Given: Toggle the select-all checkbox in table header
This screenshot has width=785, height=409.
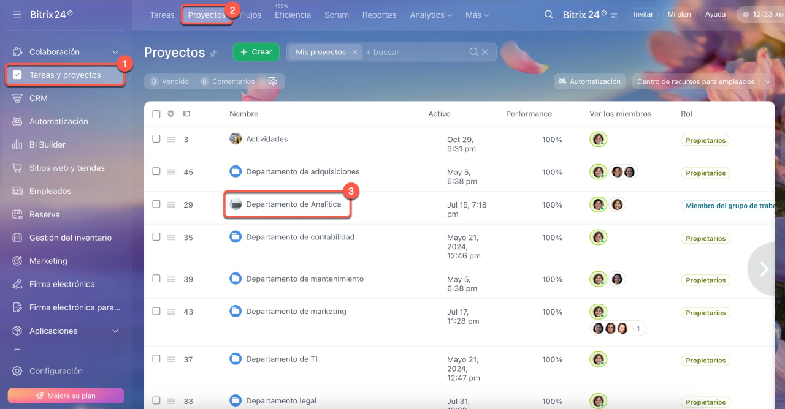Looking at the screenshot, I should (156, 114).
